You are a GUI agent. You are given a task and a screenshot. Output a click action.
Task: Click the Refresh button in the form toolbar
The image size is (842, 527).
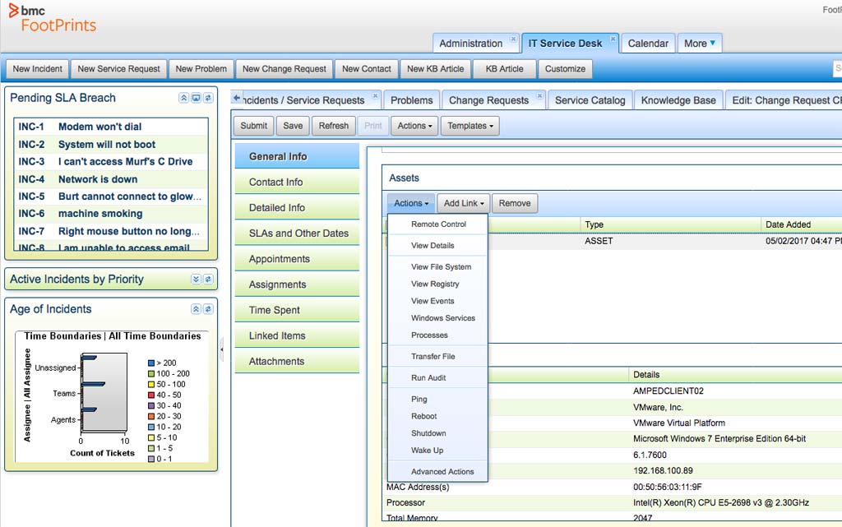click(x=334, y=126)
